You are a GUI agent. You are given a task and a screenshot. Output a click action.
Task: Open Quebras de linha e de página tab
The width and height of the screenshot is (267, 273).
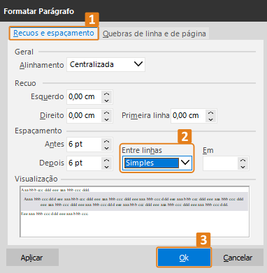coord(154,34)
